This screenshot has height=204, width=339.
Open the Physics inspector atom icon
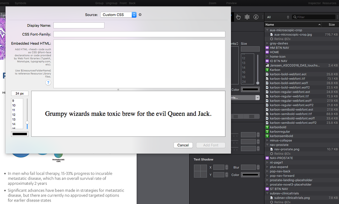[247, 17]
